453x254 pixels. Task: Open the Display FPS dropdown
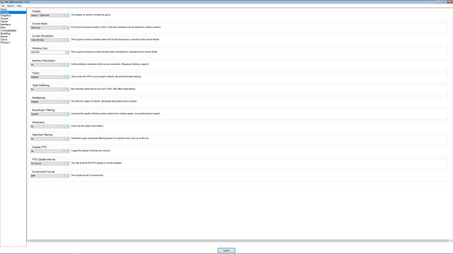[48, 151]
